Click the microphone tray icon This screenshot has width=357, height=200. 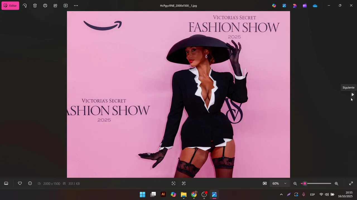[x=303, y=194]
